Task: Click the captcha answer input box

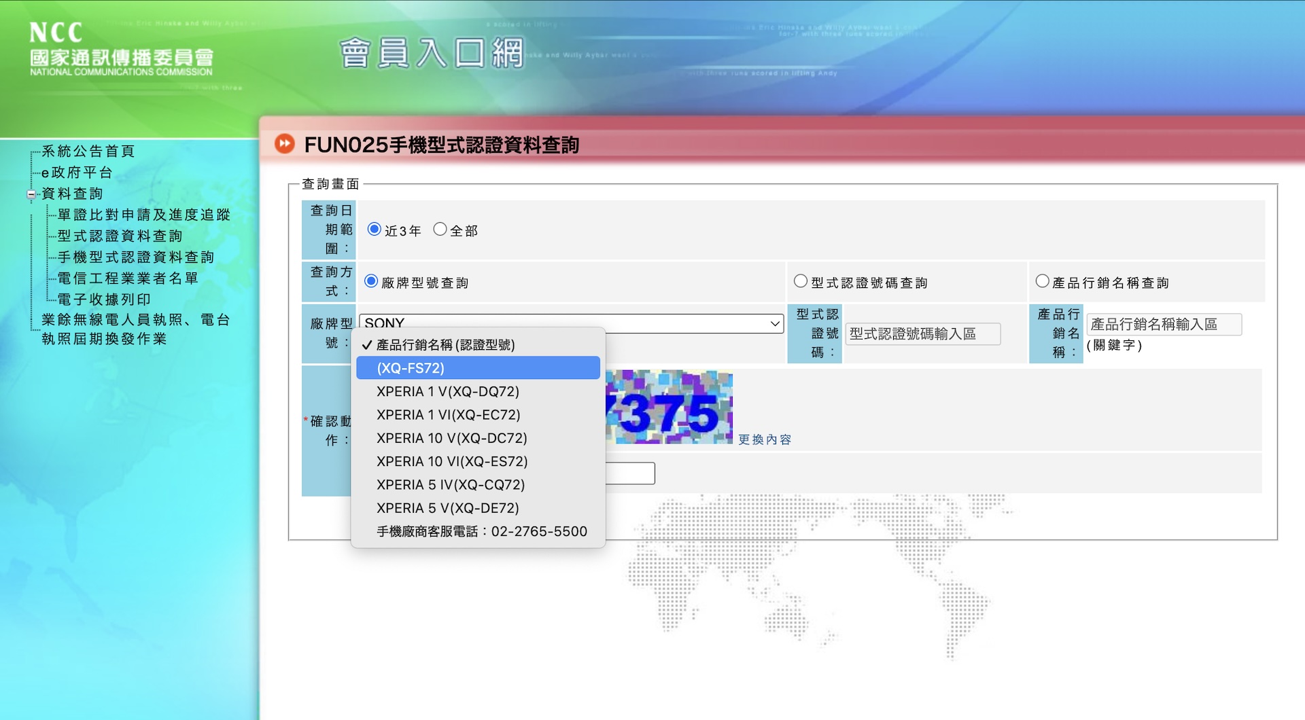Action: click(629, 473)
